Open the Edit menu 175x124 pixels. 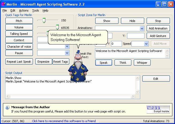13,10
